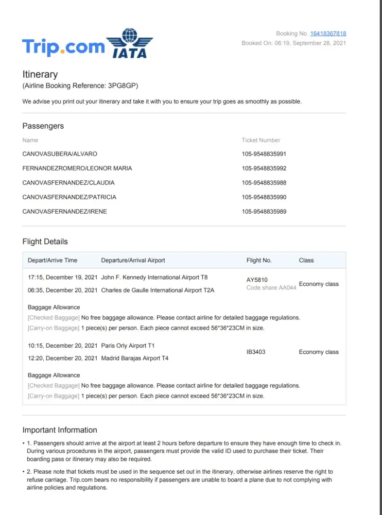The height and width of the screenshot is (515, 382).
Task: Click the Trip.com logo
Action: [x=63, y=47]
